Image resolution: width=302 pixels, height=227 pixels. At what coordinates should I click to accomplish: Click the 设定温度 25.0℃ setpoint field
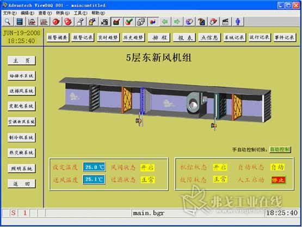[94, 167]
